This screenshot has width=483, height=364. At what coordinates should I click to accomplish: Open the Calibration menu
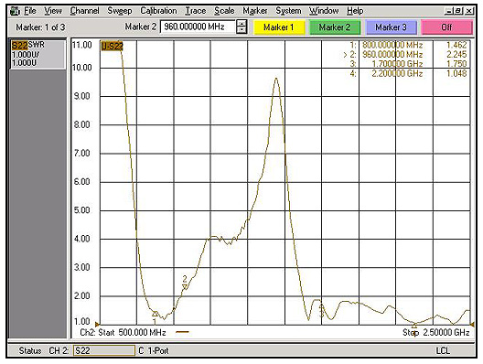pos(158,11)
